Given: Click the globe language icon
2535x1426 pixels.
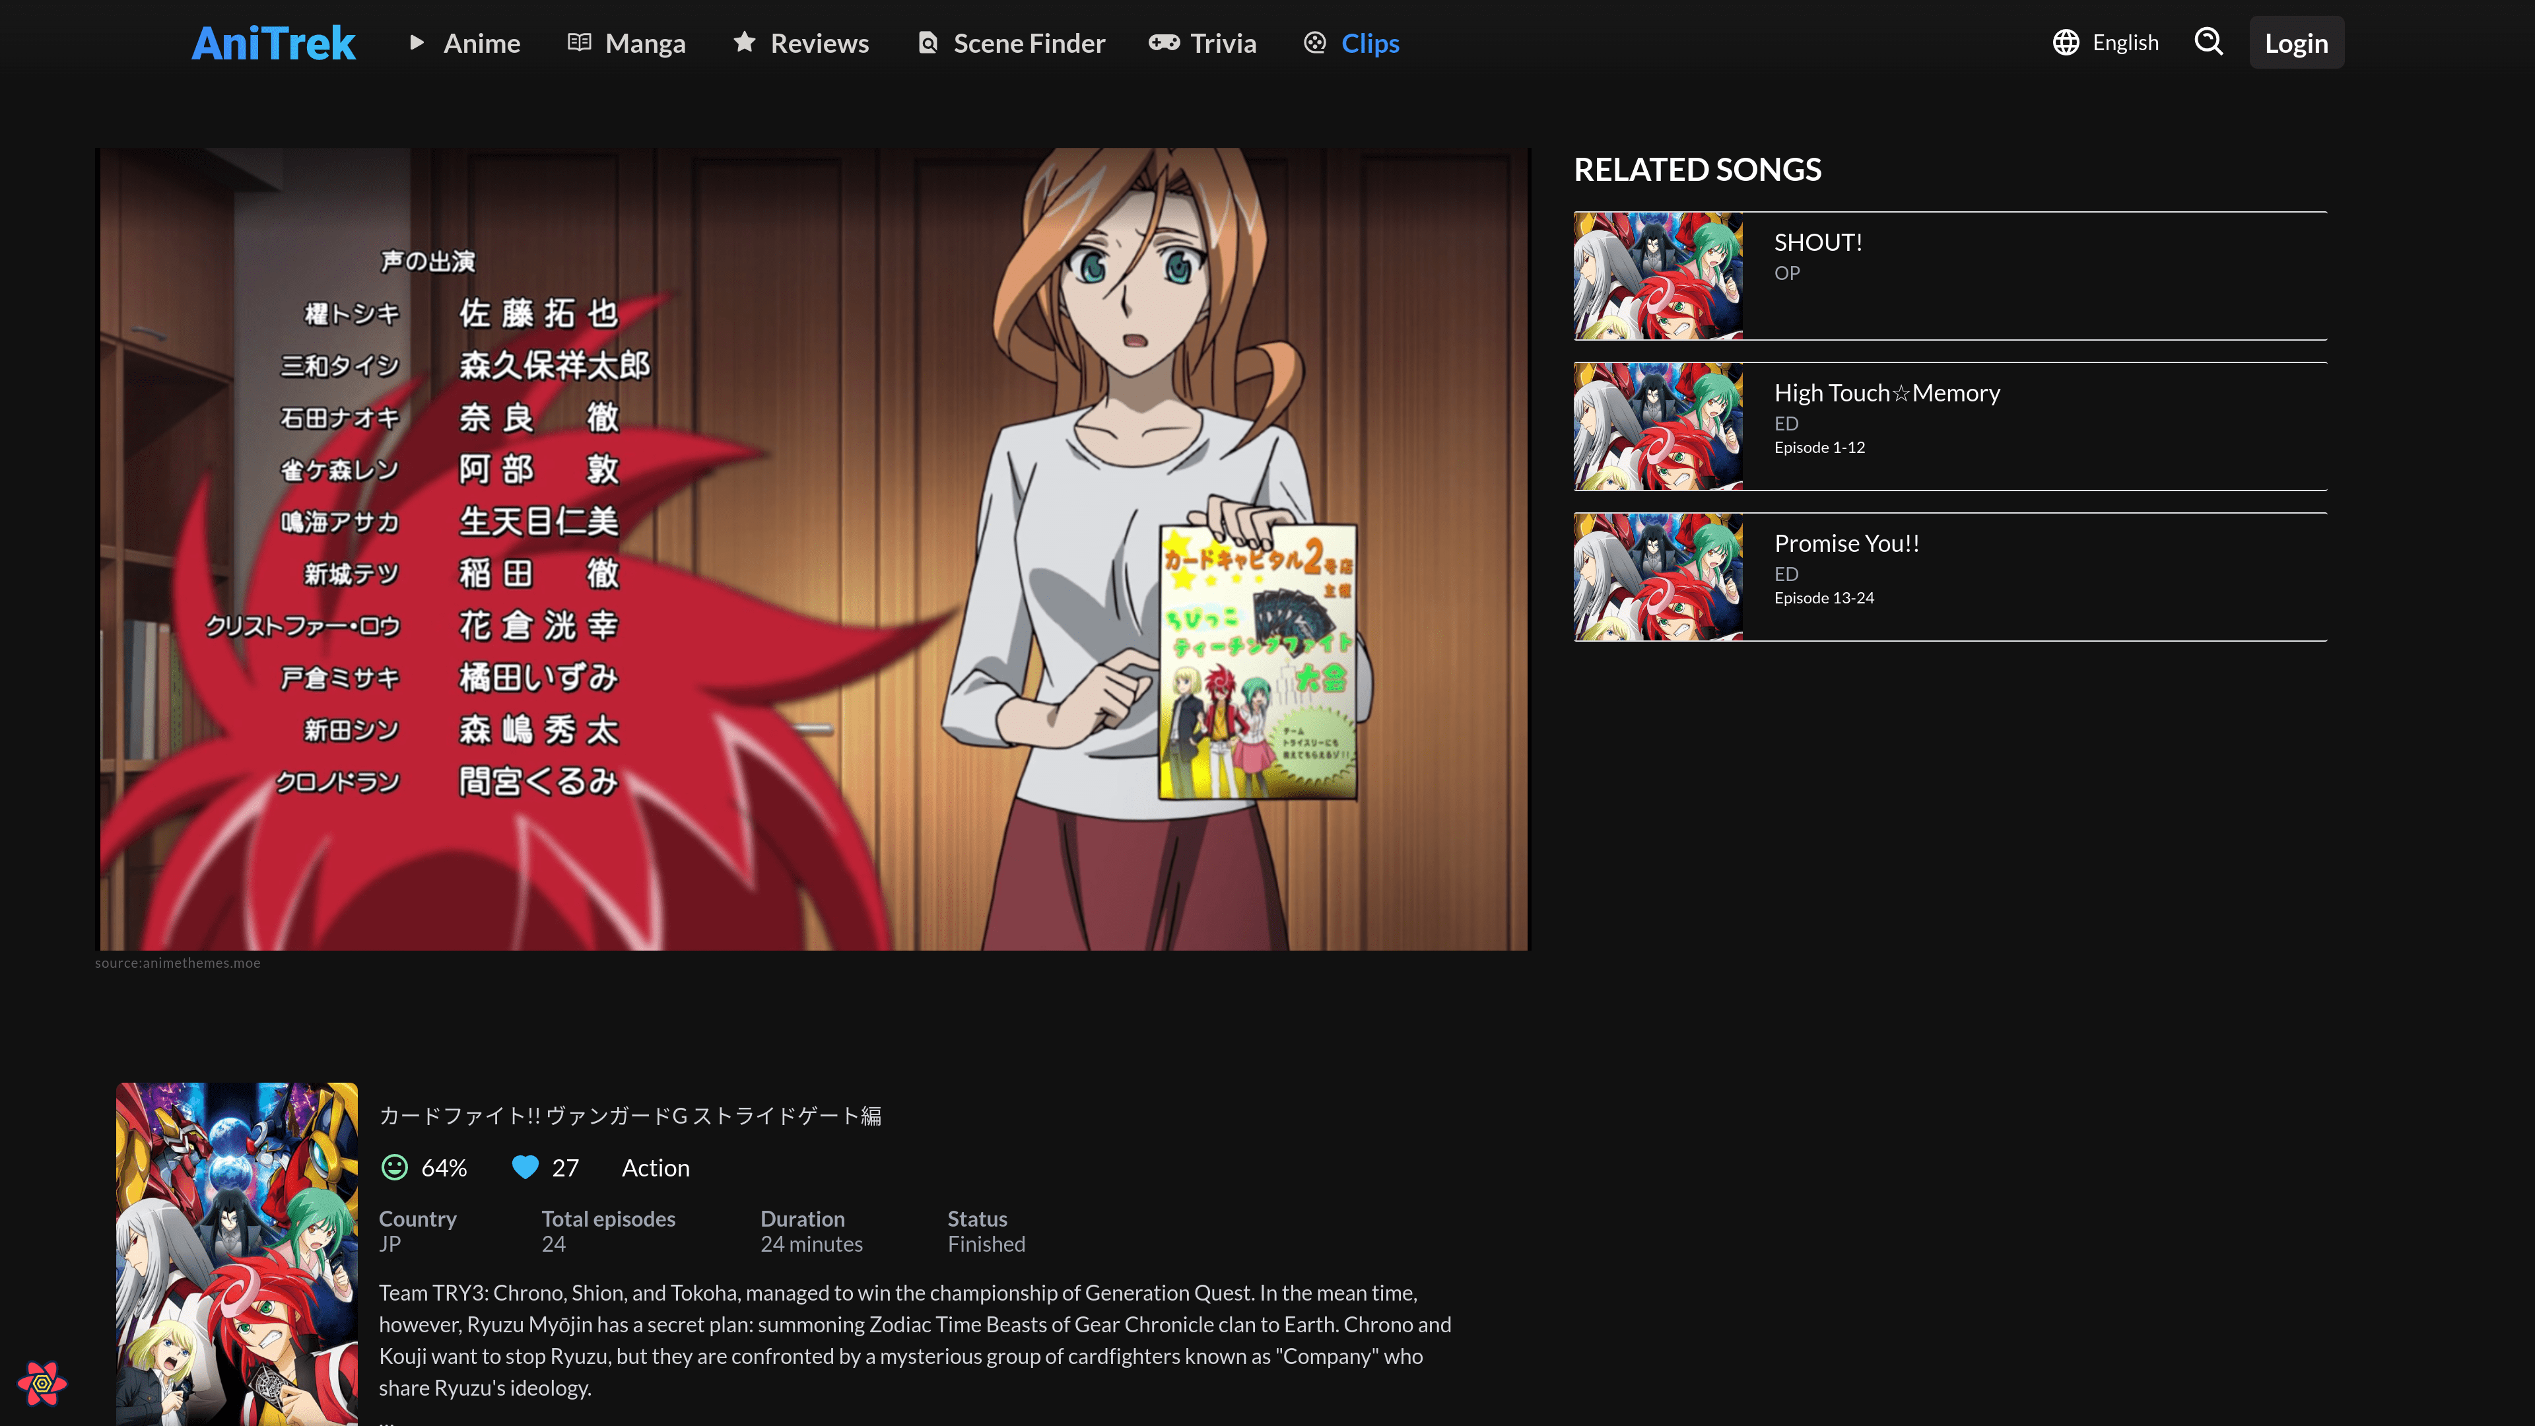Looking at the screenshot, I should pyautogui.click(x=2066, y=42).
